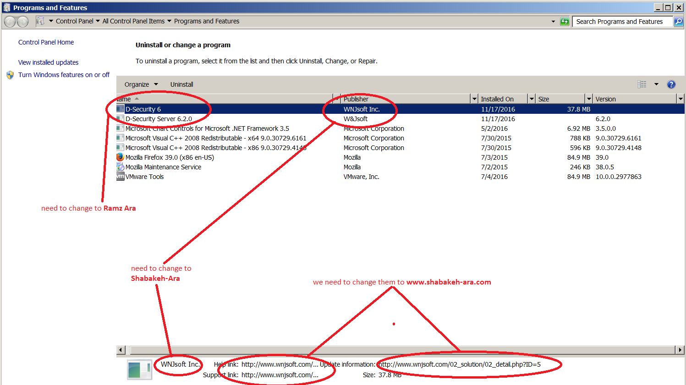The image size is (686, 385).
Task: Open the View installed updates link
Action: coord(48,62)
